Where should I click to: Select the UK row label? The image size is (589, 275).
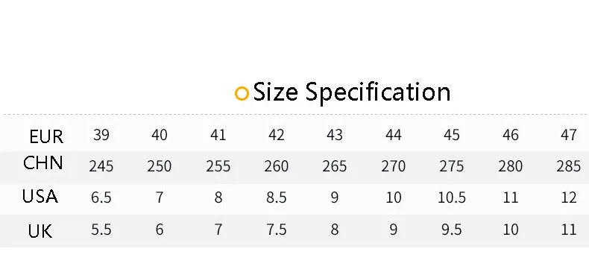(x=40, y=231)
